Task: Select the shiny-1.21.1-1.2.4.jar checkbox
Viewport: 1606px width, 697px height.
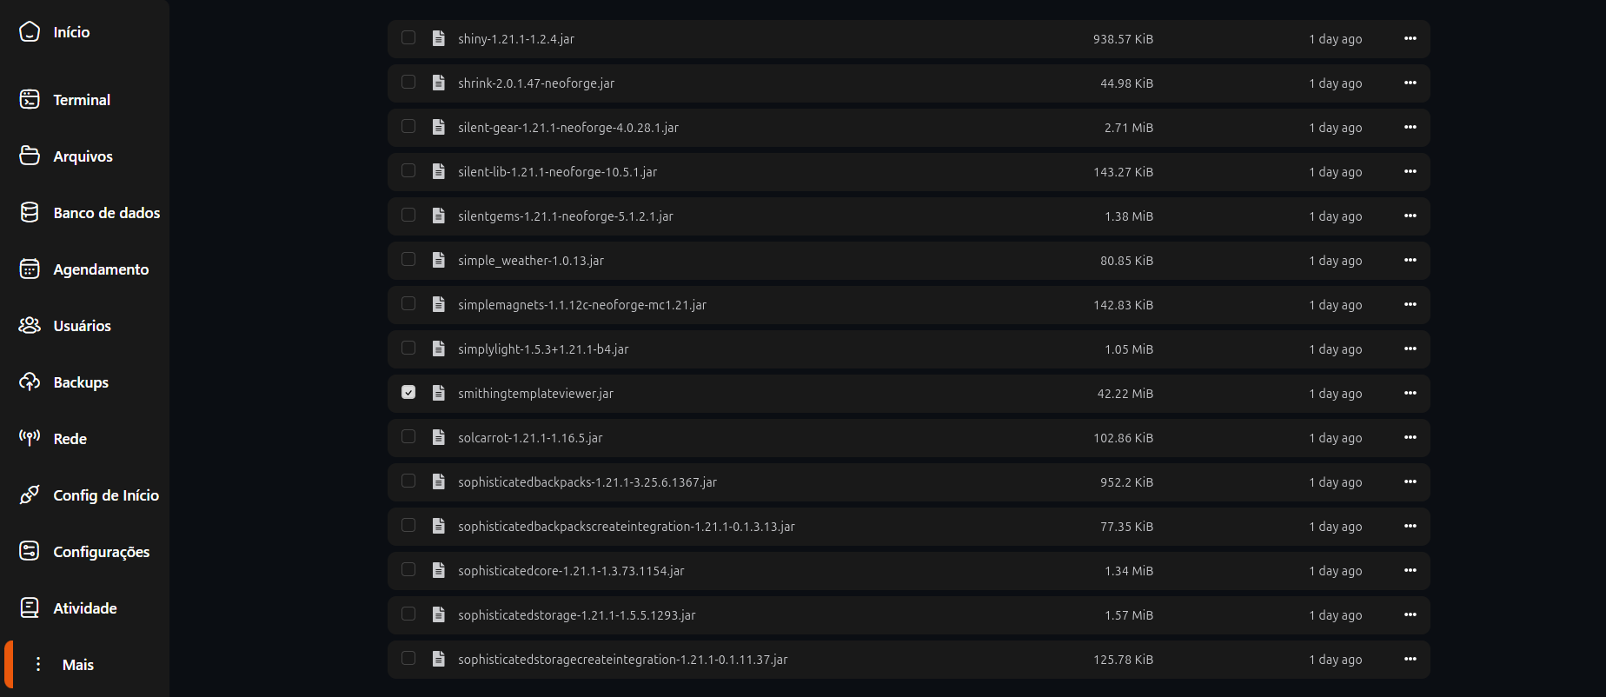Action: (x=408, y=38)
